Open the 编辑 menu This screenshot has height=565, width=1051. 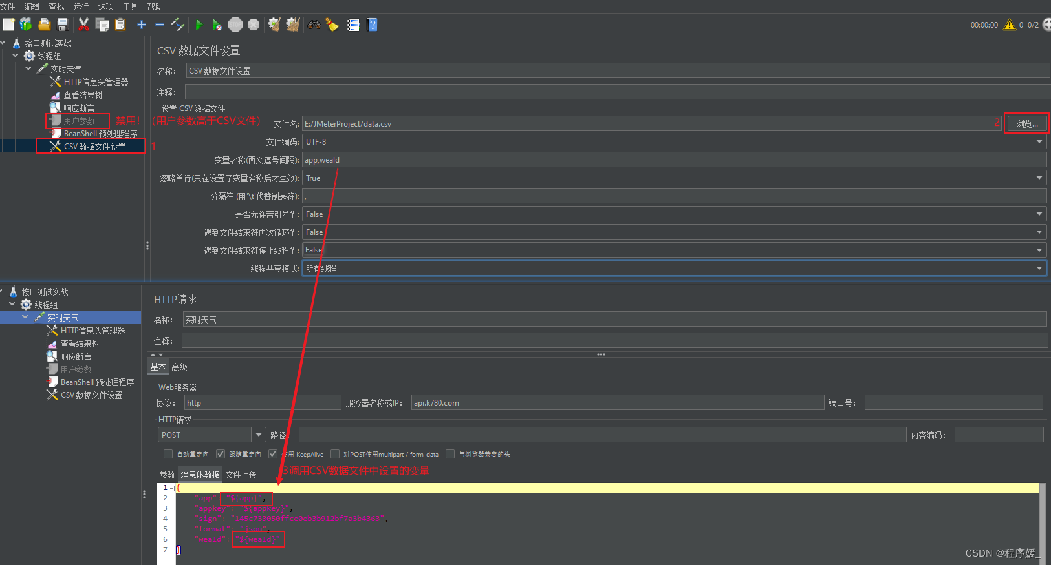click(x=32, y=6)
